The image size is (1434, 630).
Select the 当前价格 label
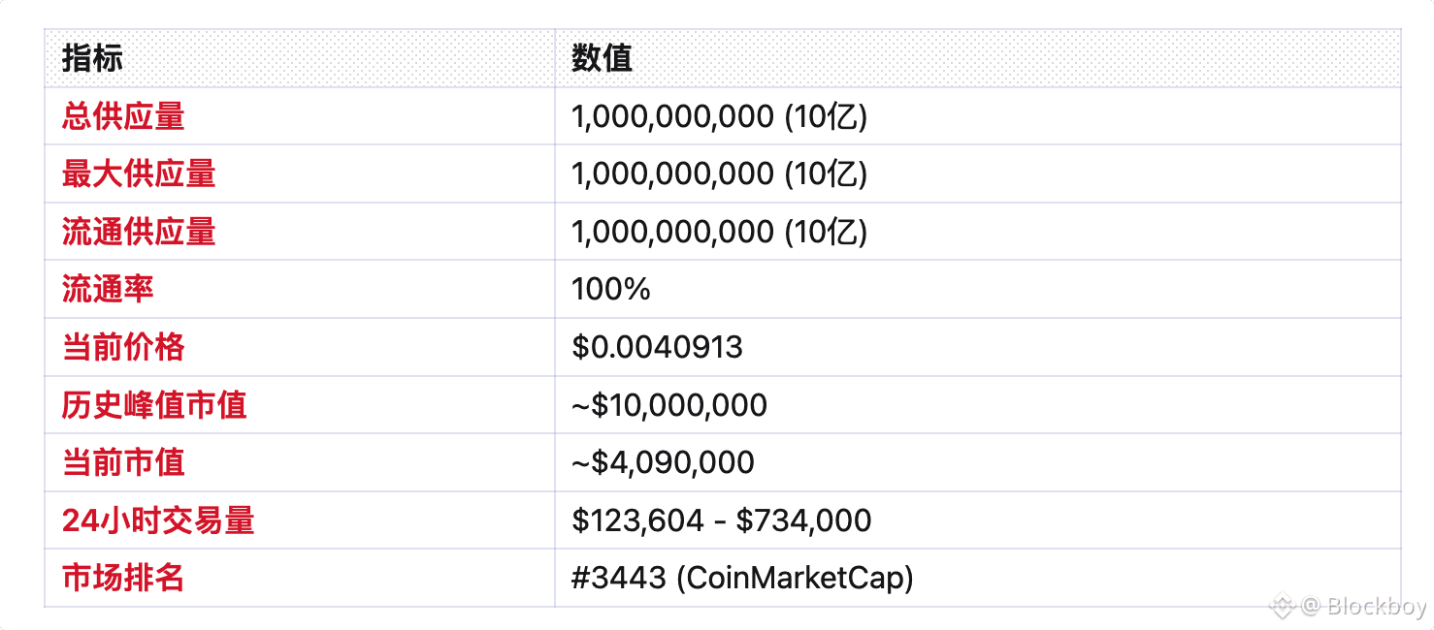click(123, 347)
